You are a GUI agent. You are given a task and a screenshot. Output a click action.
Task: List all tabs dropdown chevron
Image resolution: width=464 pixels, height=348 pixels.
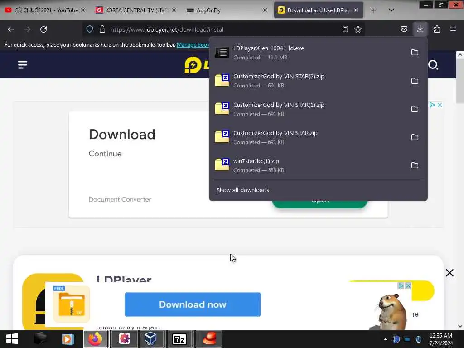(391, 10)
